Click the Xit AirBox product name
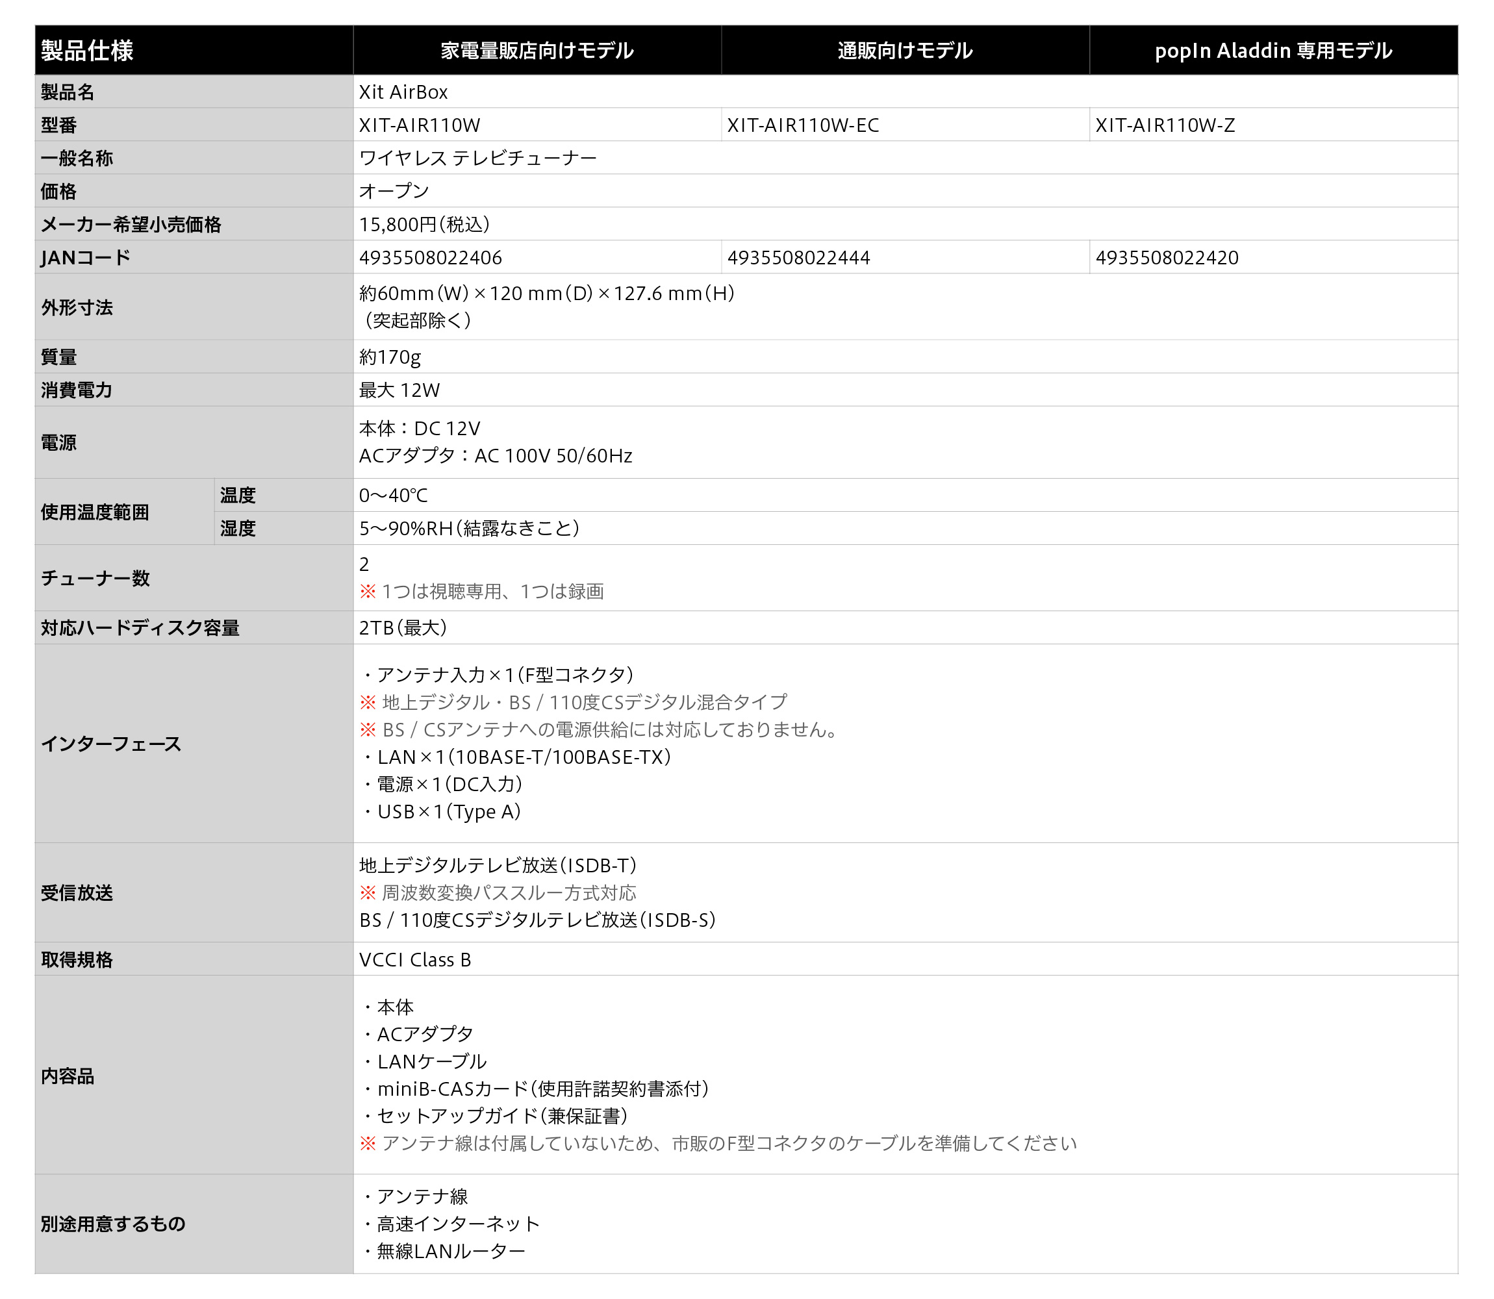This screenshot has height=1299, width=1494. click(404, 92)
